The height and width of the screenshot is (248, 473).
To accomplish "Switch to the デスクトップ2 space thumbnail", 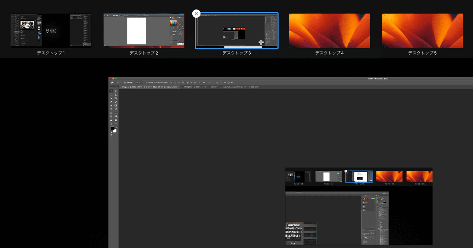I will tap(144, 31).
